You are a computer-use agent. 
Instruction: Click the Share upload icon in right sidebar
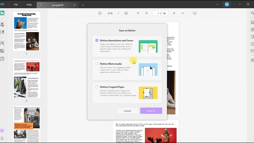pyautogui.click(x=252, y=44)
